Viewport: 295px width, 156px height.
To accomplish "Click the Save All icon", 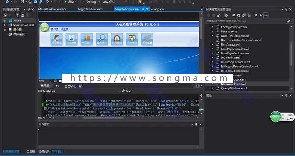I will tap(40, 2).
